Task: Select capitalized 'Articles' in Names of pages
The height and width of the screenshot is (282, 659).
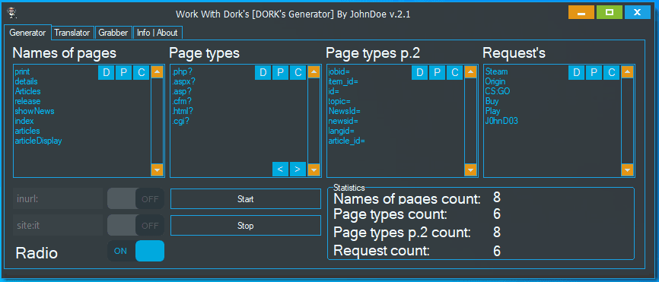Action: coord(27,91)
